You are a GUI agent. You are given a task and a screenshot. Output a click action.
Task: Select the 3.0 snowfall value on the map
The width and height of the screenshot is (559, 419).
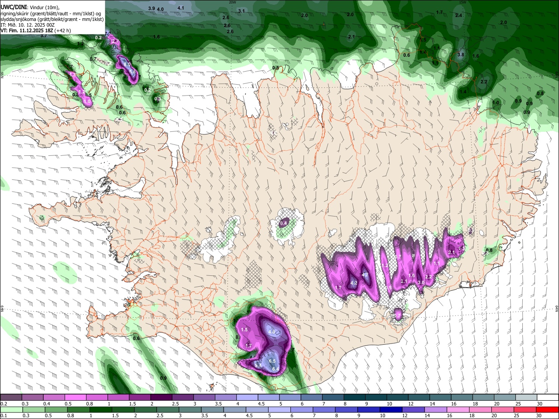coord(421,282)
